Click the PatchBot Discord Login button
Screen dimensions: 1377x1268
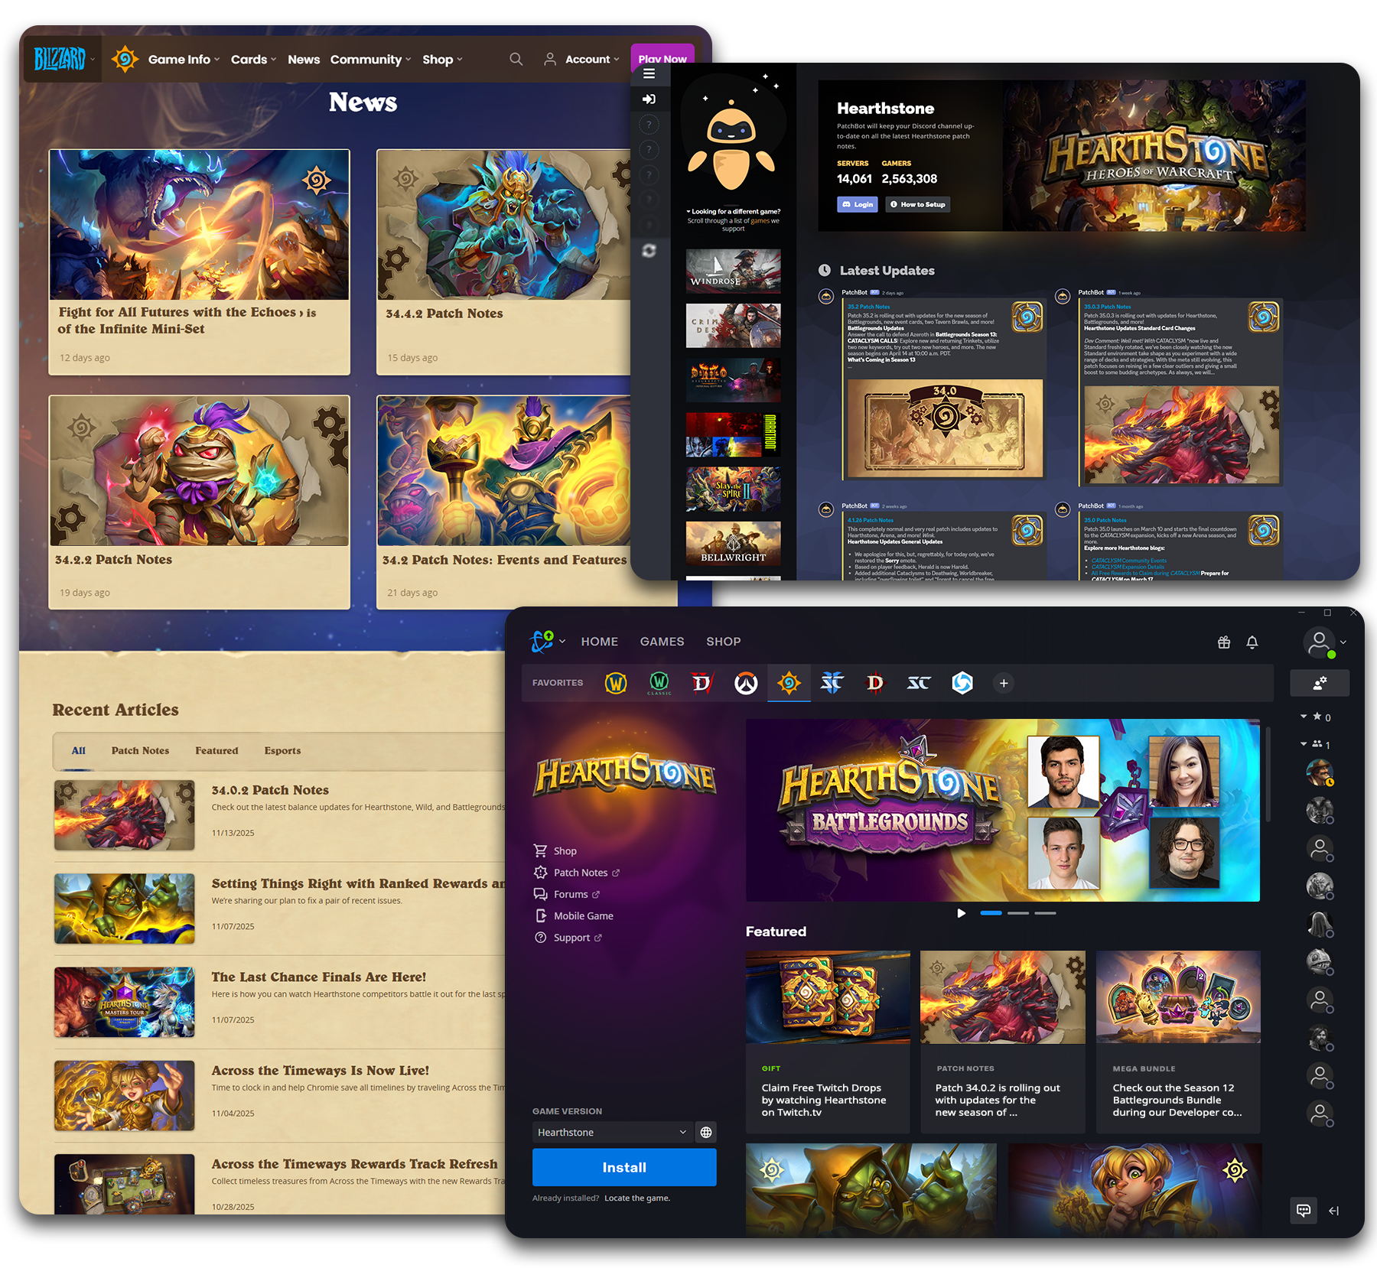pos(858,204)
